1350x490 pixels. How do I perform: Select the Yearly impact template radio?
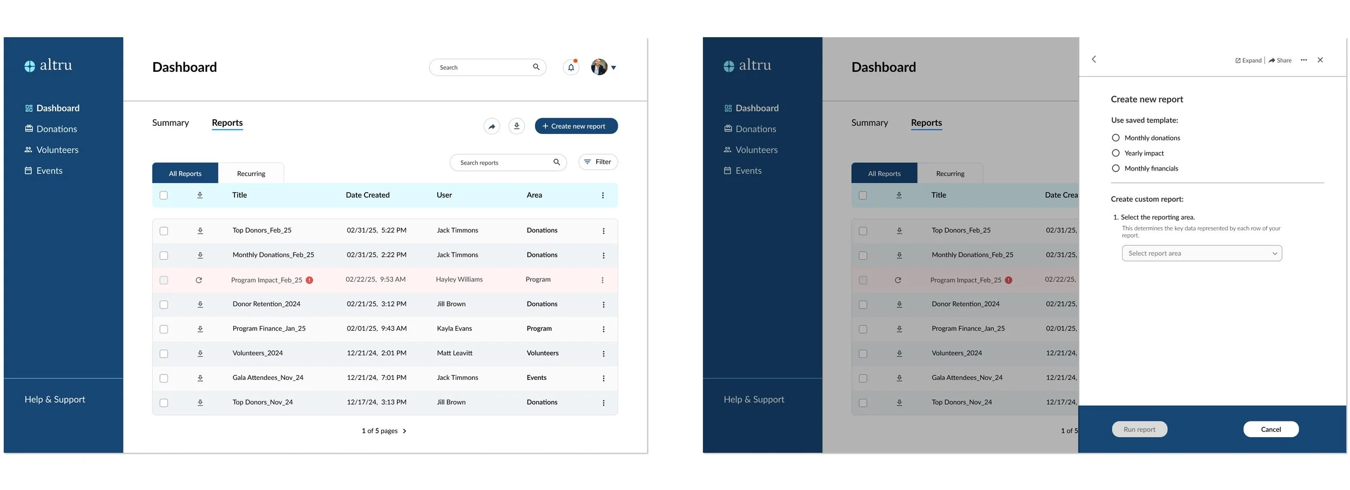[1116, 153]
